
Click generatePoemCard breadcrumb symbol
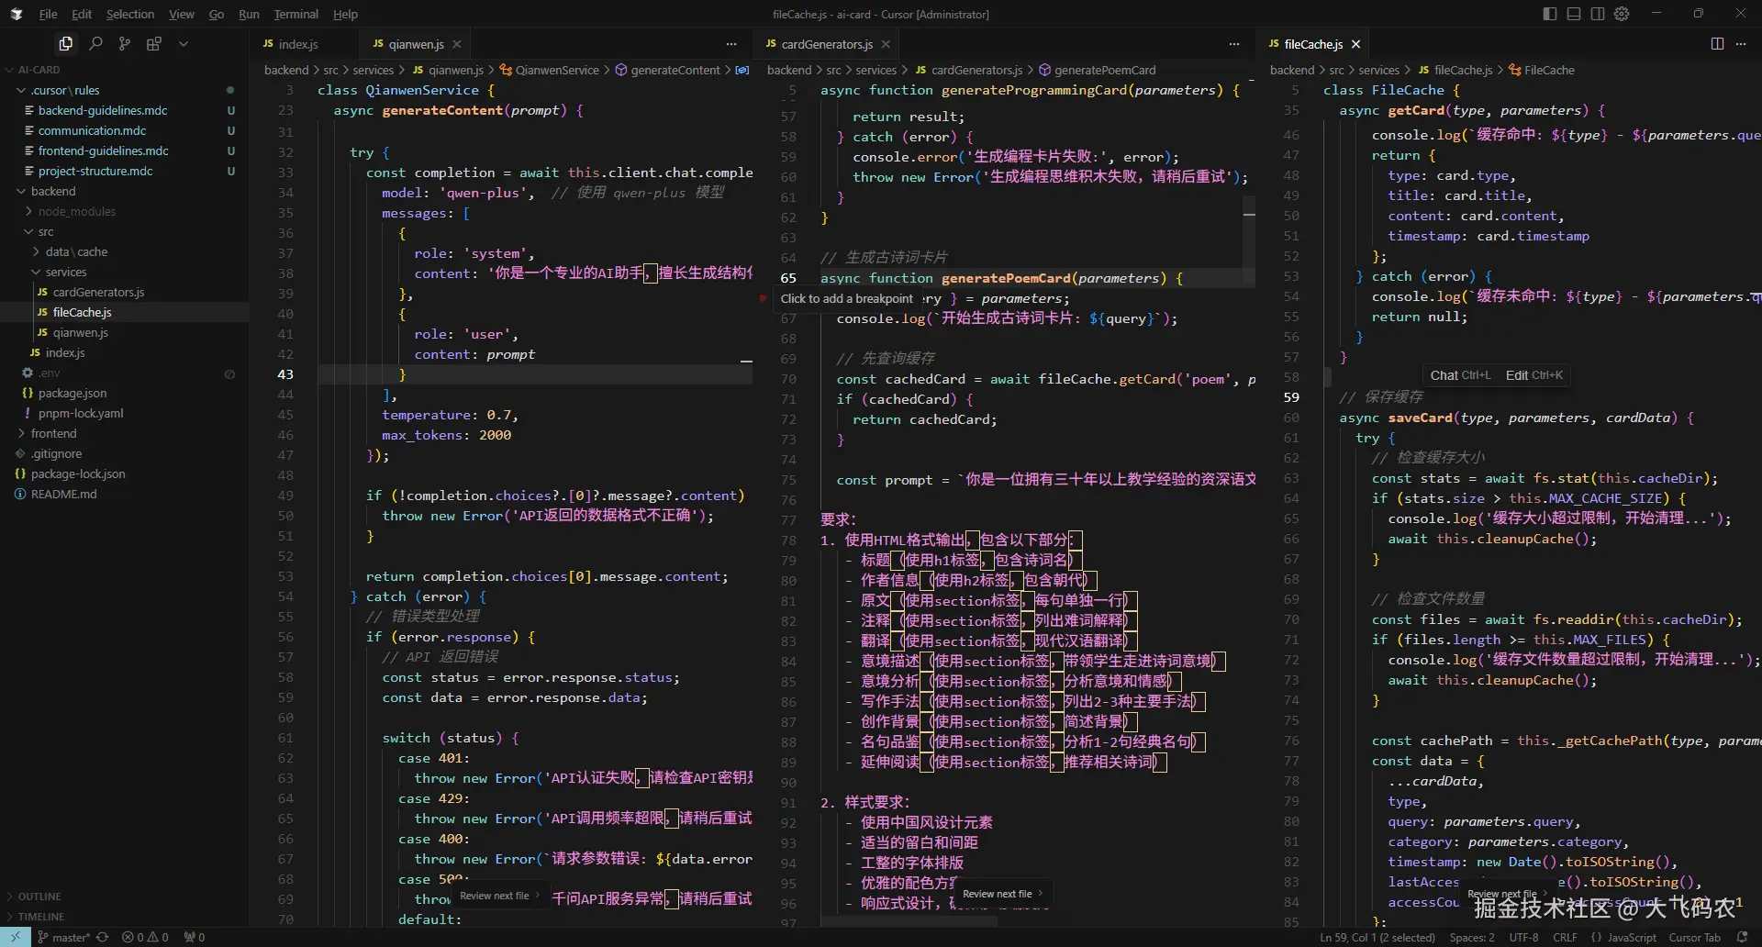pyautogui.click(x=1105, y=70)
